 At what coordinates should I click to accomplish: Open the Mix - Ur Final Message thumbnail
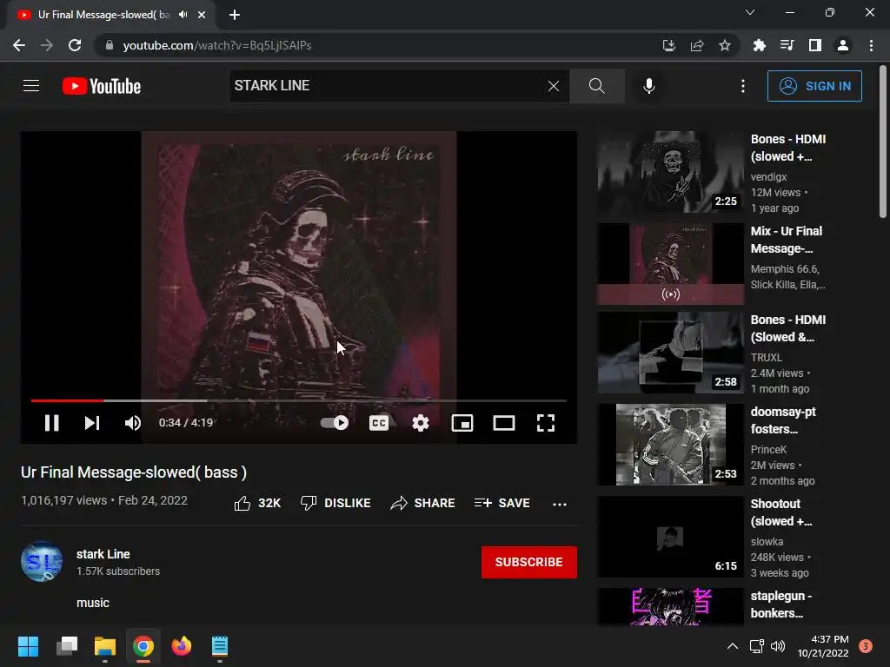pyautogui.click(x=670, y=264)
